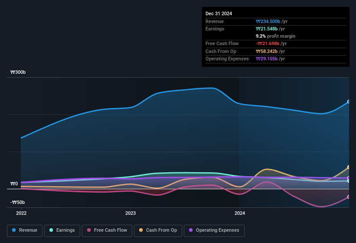The height and width of the screenshot is (243, 356).
Task: Click the Cash From Op endpoint marker
Action: (349, 167)
